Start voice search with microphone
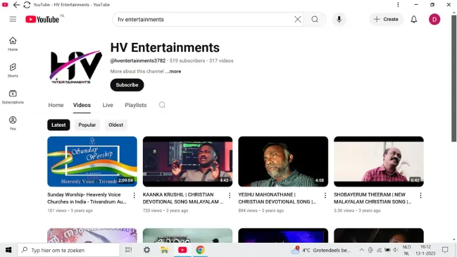This screenshot has width=457, height=257. tap(339, 19)
